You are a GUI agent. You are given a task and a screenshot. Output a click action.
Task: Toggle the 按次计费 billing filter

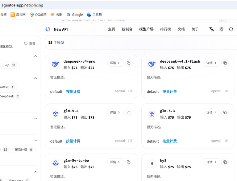click(24, 150)
